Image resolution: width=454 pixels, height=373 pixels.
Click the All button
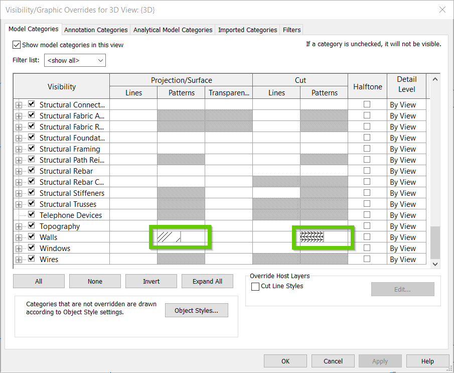(x=39, y=281)
